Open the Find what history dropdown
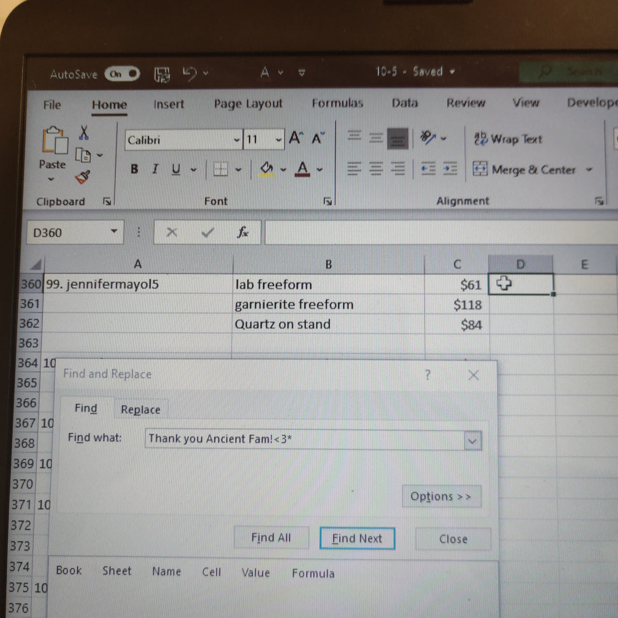The image size is (618, 618). [x=473, y=441]
